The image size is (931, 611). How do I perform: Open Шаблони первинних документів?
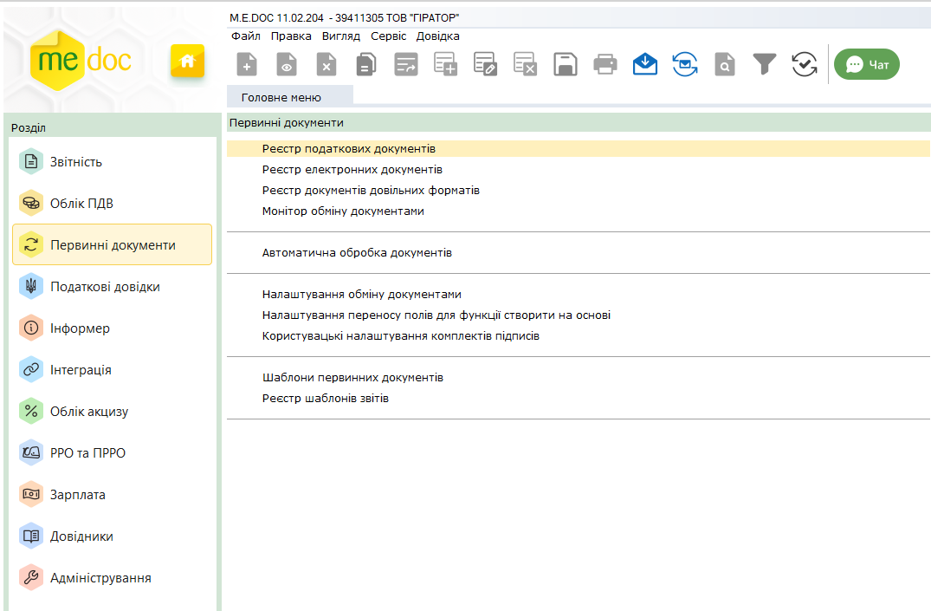(x=352, y=377)
